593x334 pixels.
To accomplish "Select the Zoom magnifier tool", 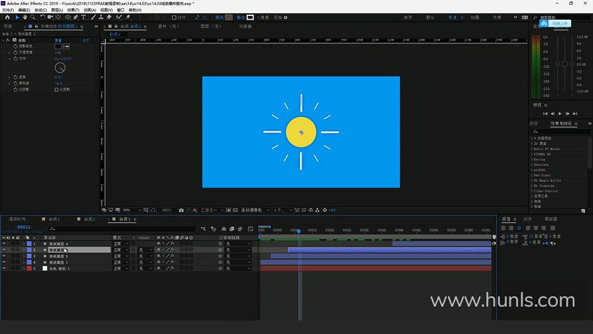I will [x=33, y=17].
